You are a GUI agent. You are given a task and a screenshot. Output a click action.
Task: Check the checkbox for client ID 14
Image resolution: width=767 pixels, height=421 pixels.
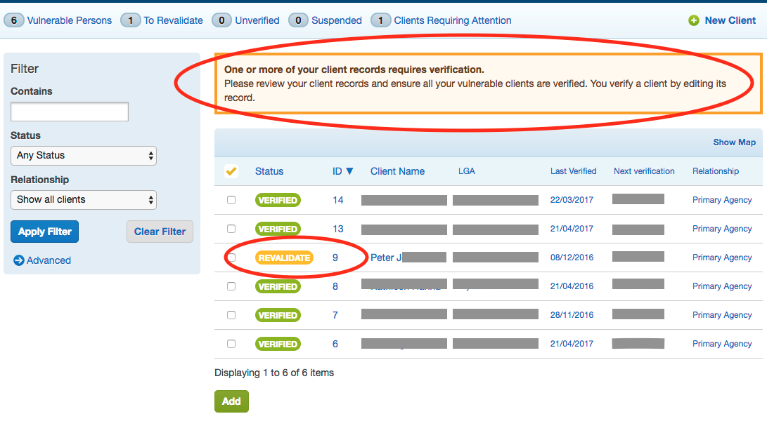231,200
